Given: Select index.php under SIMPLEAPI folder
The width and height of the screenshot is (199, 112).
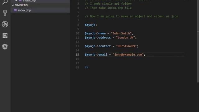Looking at the screenshot, I should (x=40, y=10).
